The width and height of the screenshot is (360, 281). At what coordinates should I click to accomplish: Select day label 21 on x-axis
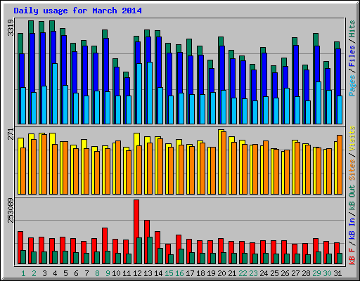(232, 273)
